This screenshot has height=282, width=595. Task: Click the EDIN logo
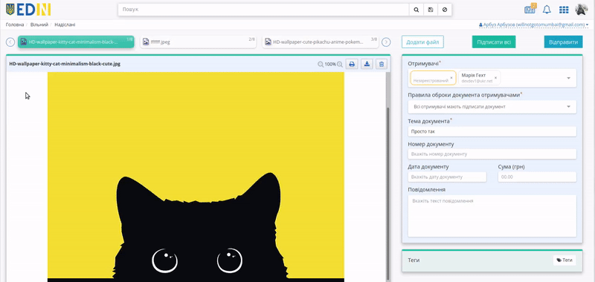pyautogui.click(x=28, y=10)
